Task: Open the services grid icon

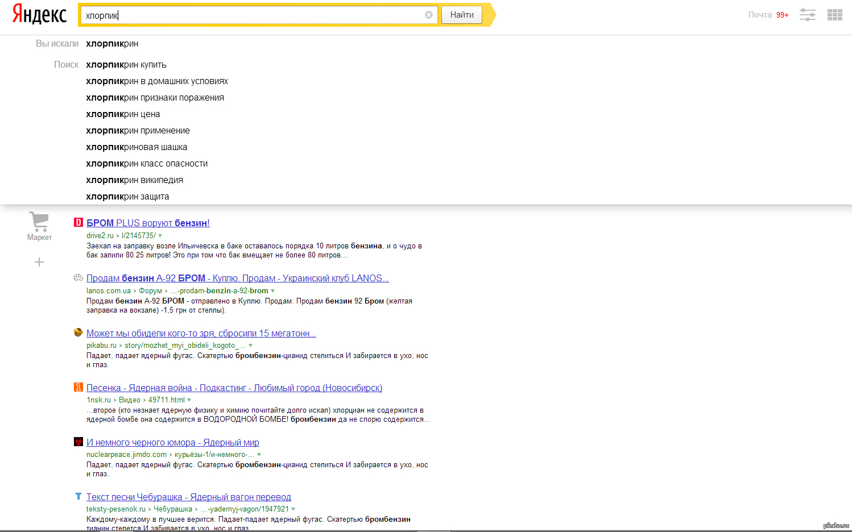Action: point(834,15)
